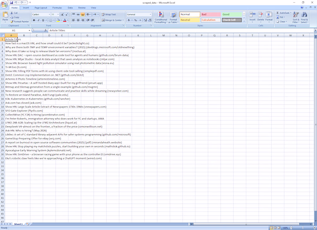Top align cell contents
This screenshot has width=317, height=230.
coord(73,14)
